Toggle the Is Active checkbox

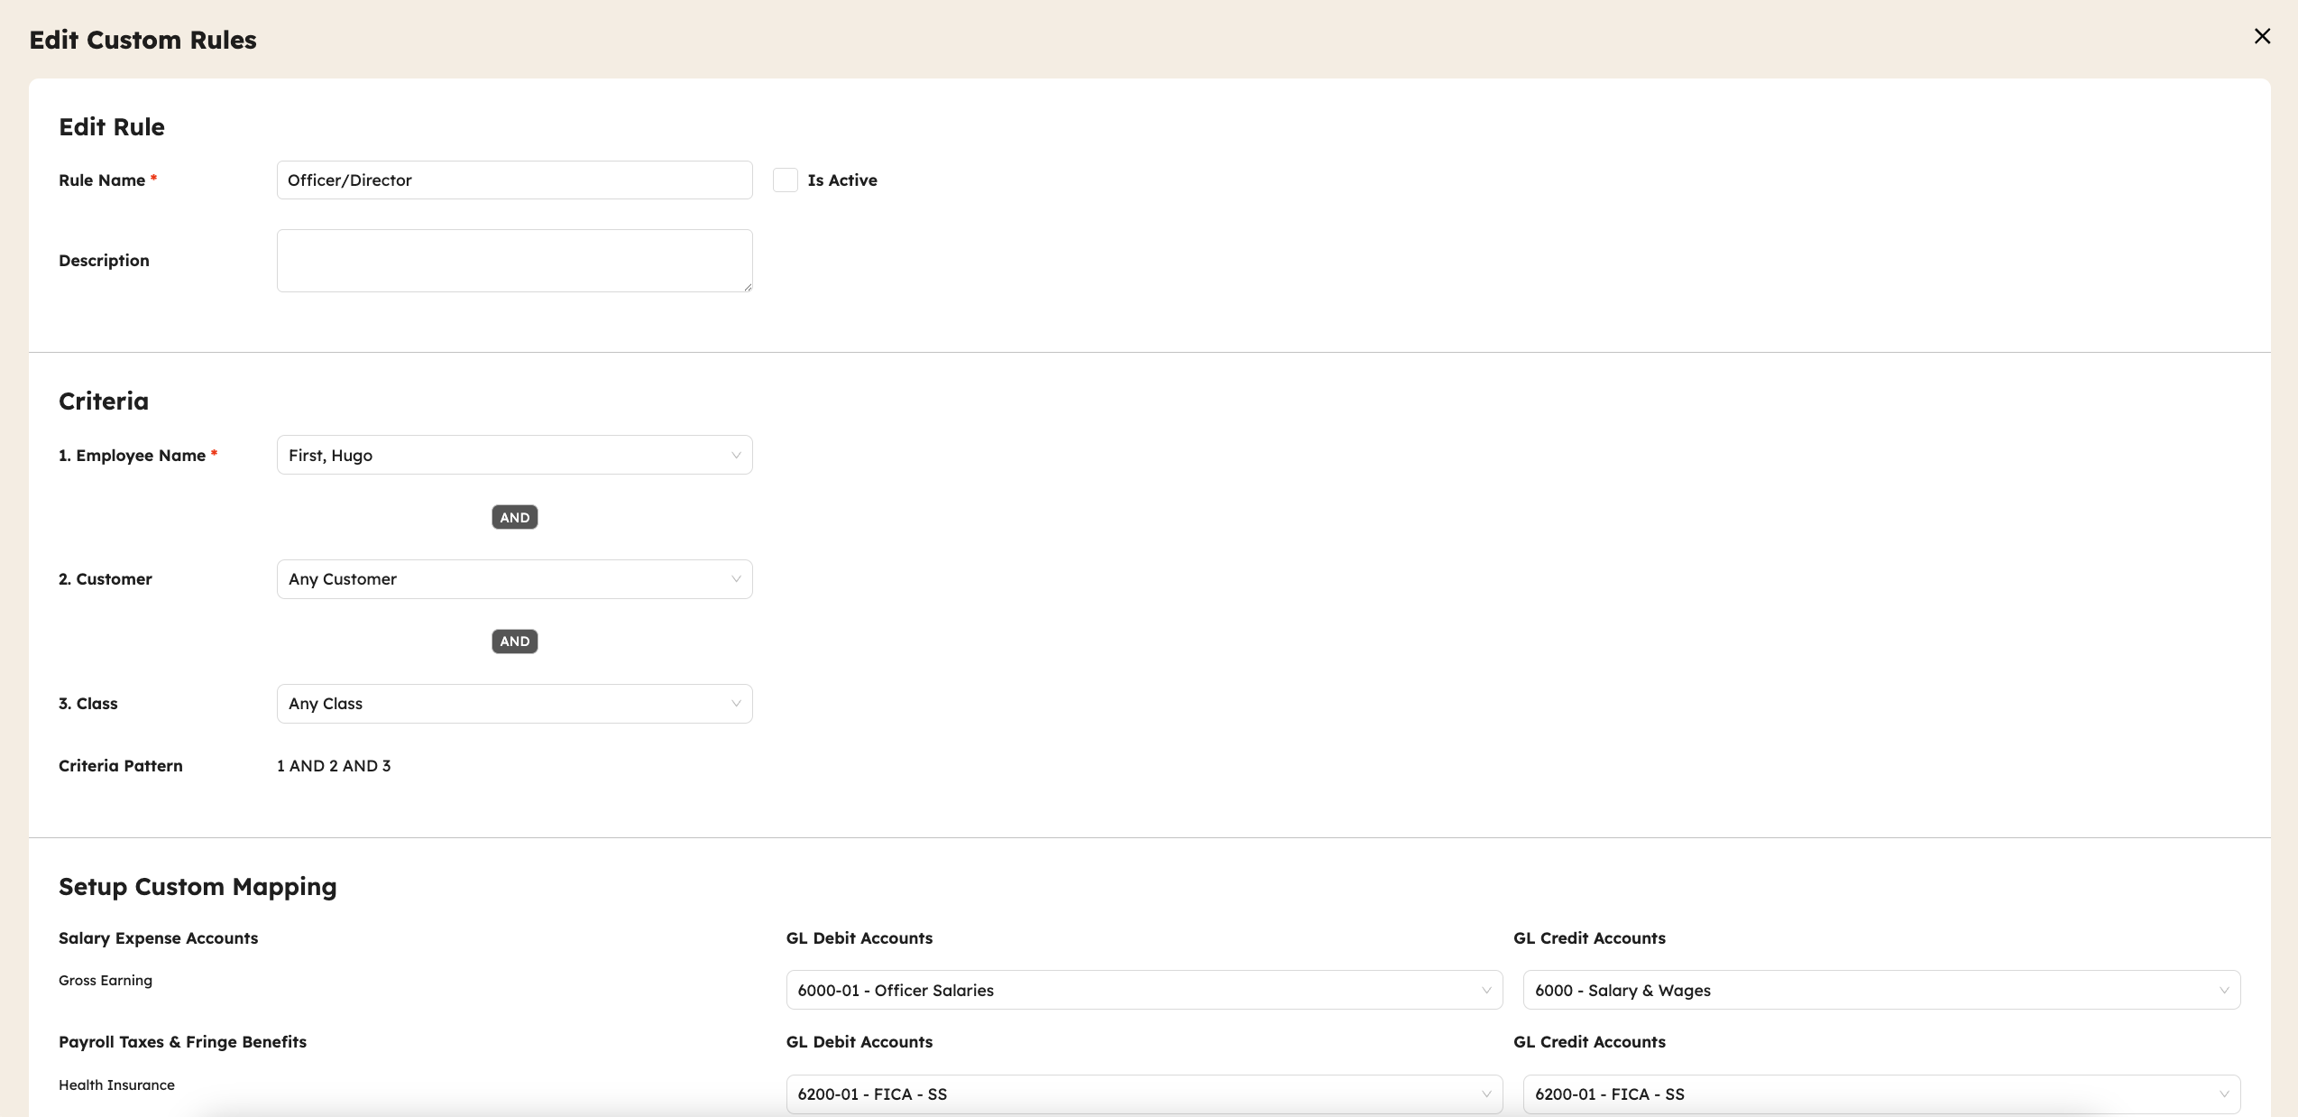[785, 180]
